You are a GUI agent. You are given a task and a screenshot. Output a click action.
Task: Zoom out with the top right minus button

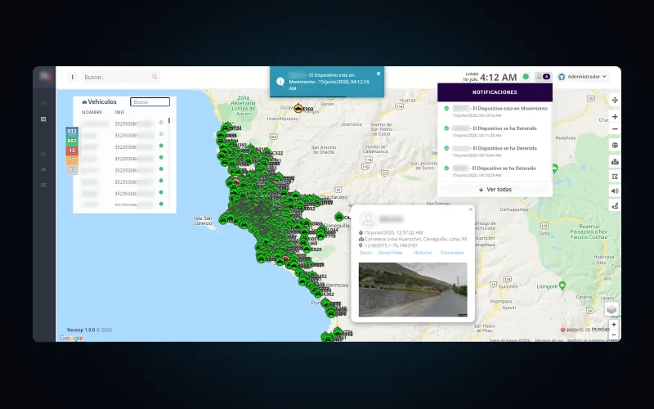tap(615, 129)
